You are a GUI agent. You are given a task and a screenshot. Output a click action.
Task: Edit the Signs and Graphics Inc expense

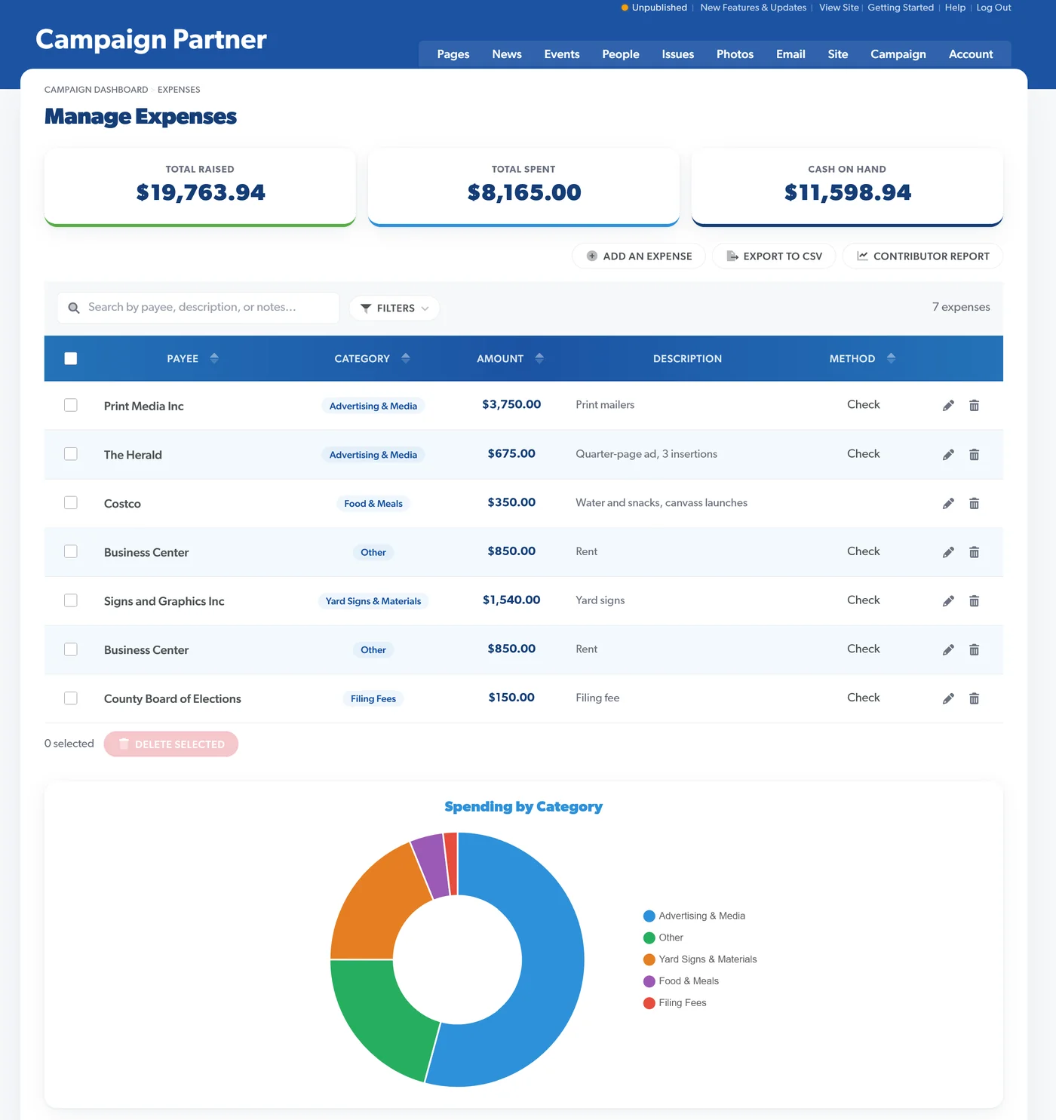click(x=948, y=601)
